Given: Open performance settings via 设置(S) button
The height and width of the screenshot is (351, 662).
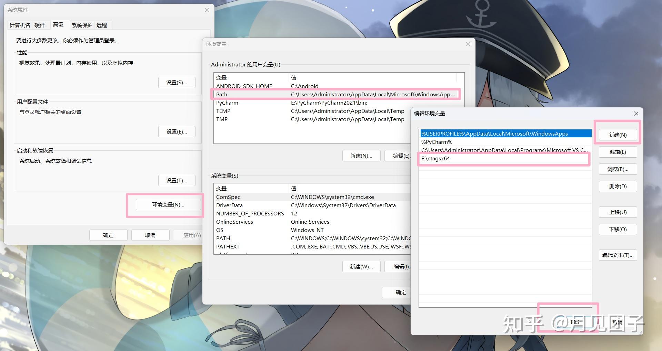Looking at the screenshot, I should [x=177, y=82].
